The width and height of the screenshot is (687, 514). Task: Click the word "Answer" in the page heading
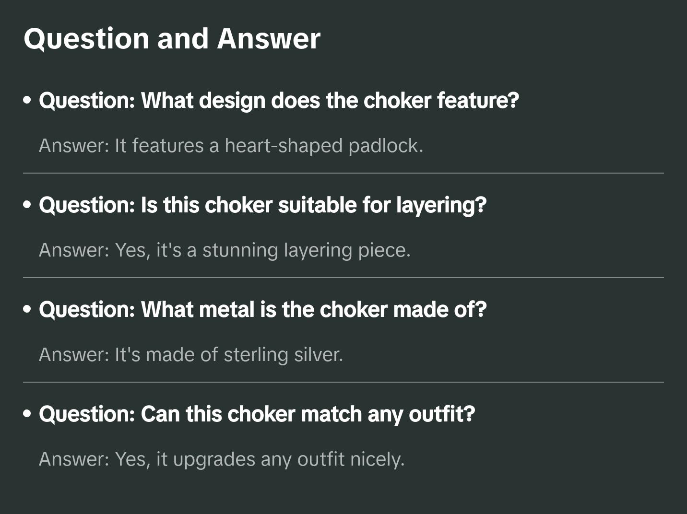[269, 38]
